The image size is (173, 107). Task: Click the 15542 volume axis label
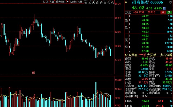[x=118, y=80]
